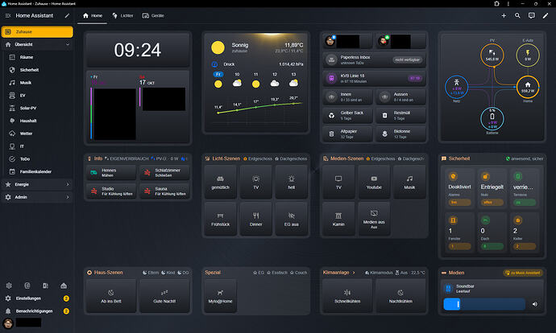Viewport: 556px width, 333px height.
Task: Mute the Soundbar with the speaker icon
Action: pyautogui.click(x=535, y=304)
